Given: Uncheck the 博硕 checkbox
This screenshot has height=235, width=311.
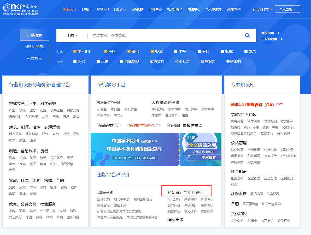Looking at the screenshot, I should 106,51.
